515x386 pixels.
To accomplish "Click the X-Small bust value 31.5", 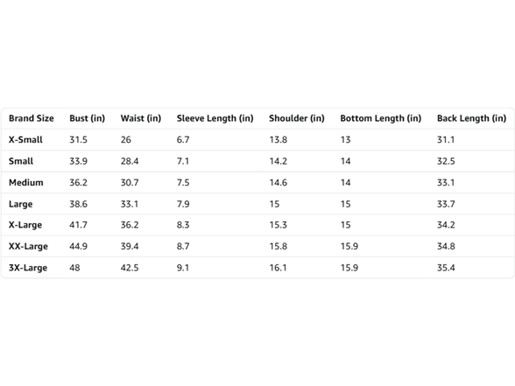I will point(78,140).
